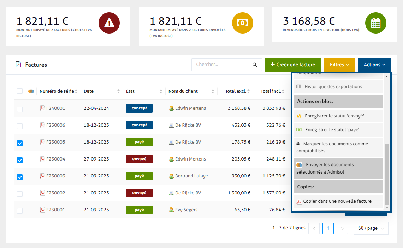Click the search magnifier icon

255,65
